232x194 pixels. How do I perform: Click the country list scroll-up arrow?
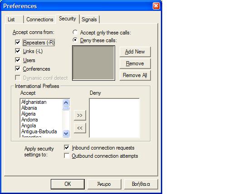[x=66, y=103]
